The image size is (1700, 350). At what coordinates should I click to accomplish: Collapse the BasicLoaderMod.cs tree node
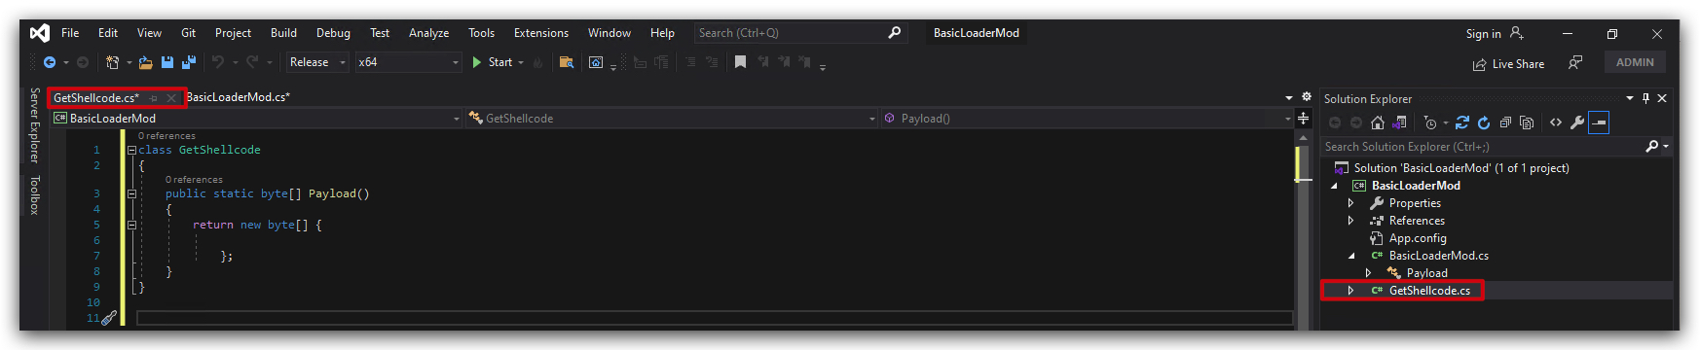pyautogui.click(x=1350, y=256)
